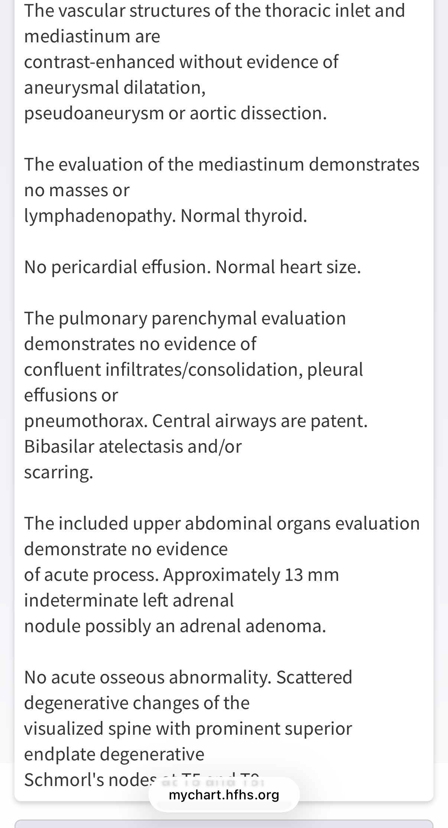
Task: Tap the single word 'scarring.'
Action: (x=58, y=472)
